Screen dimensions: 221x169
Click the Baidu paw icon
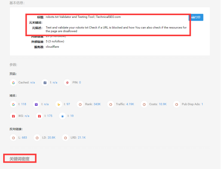coord(63,116)
